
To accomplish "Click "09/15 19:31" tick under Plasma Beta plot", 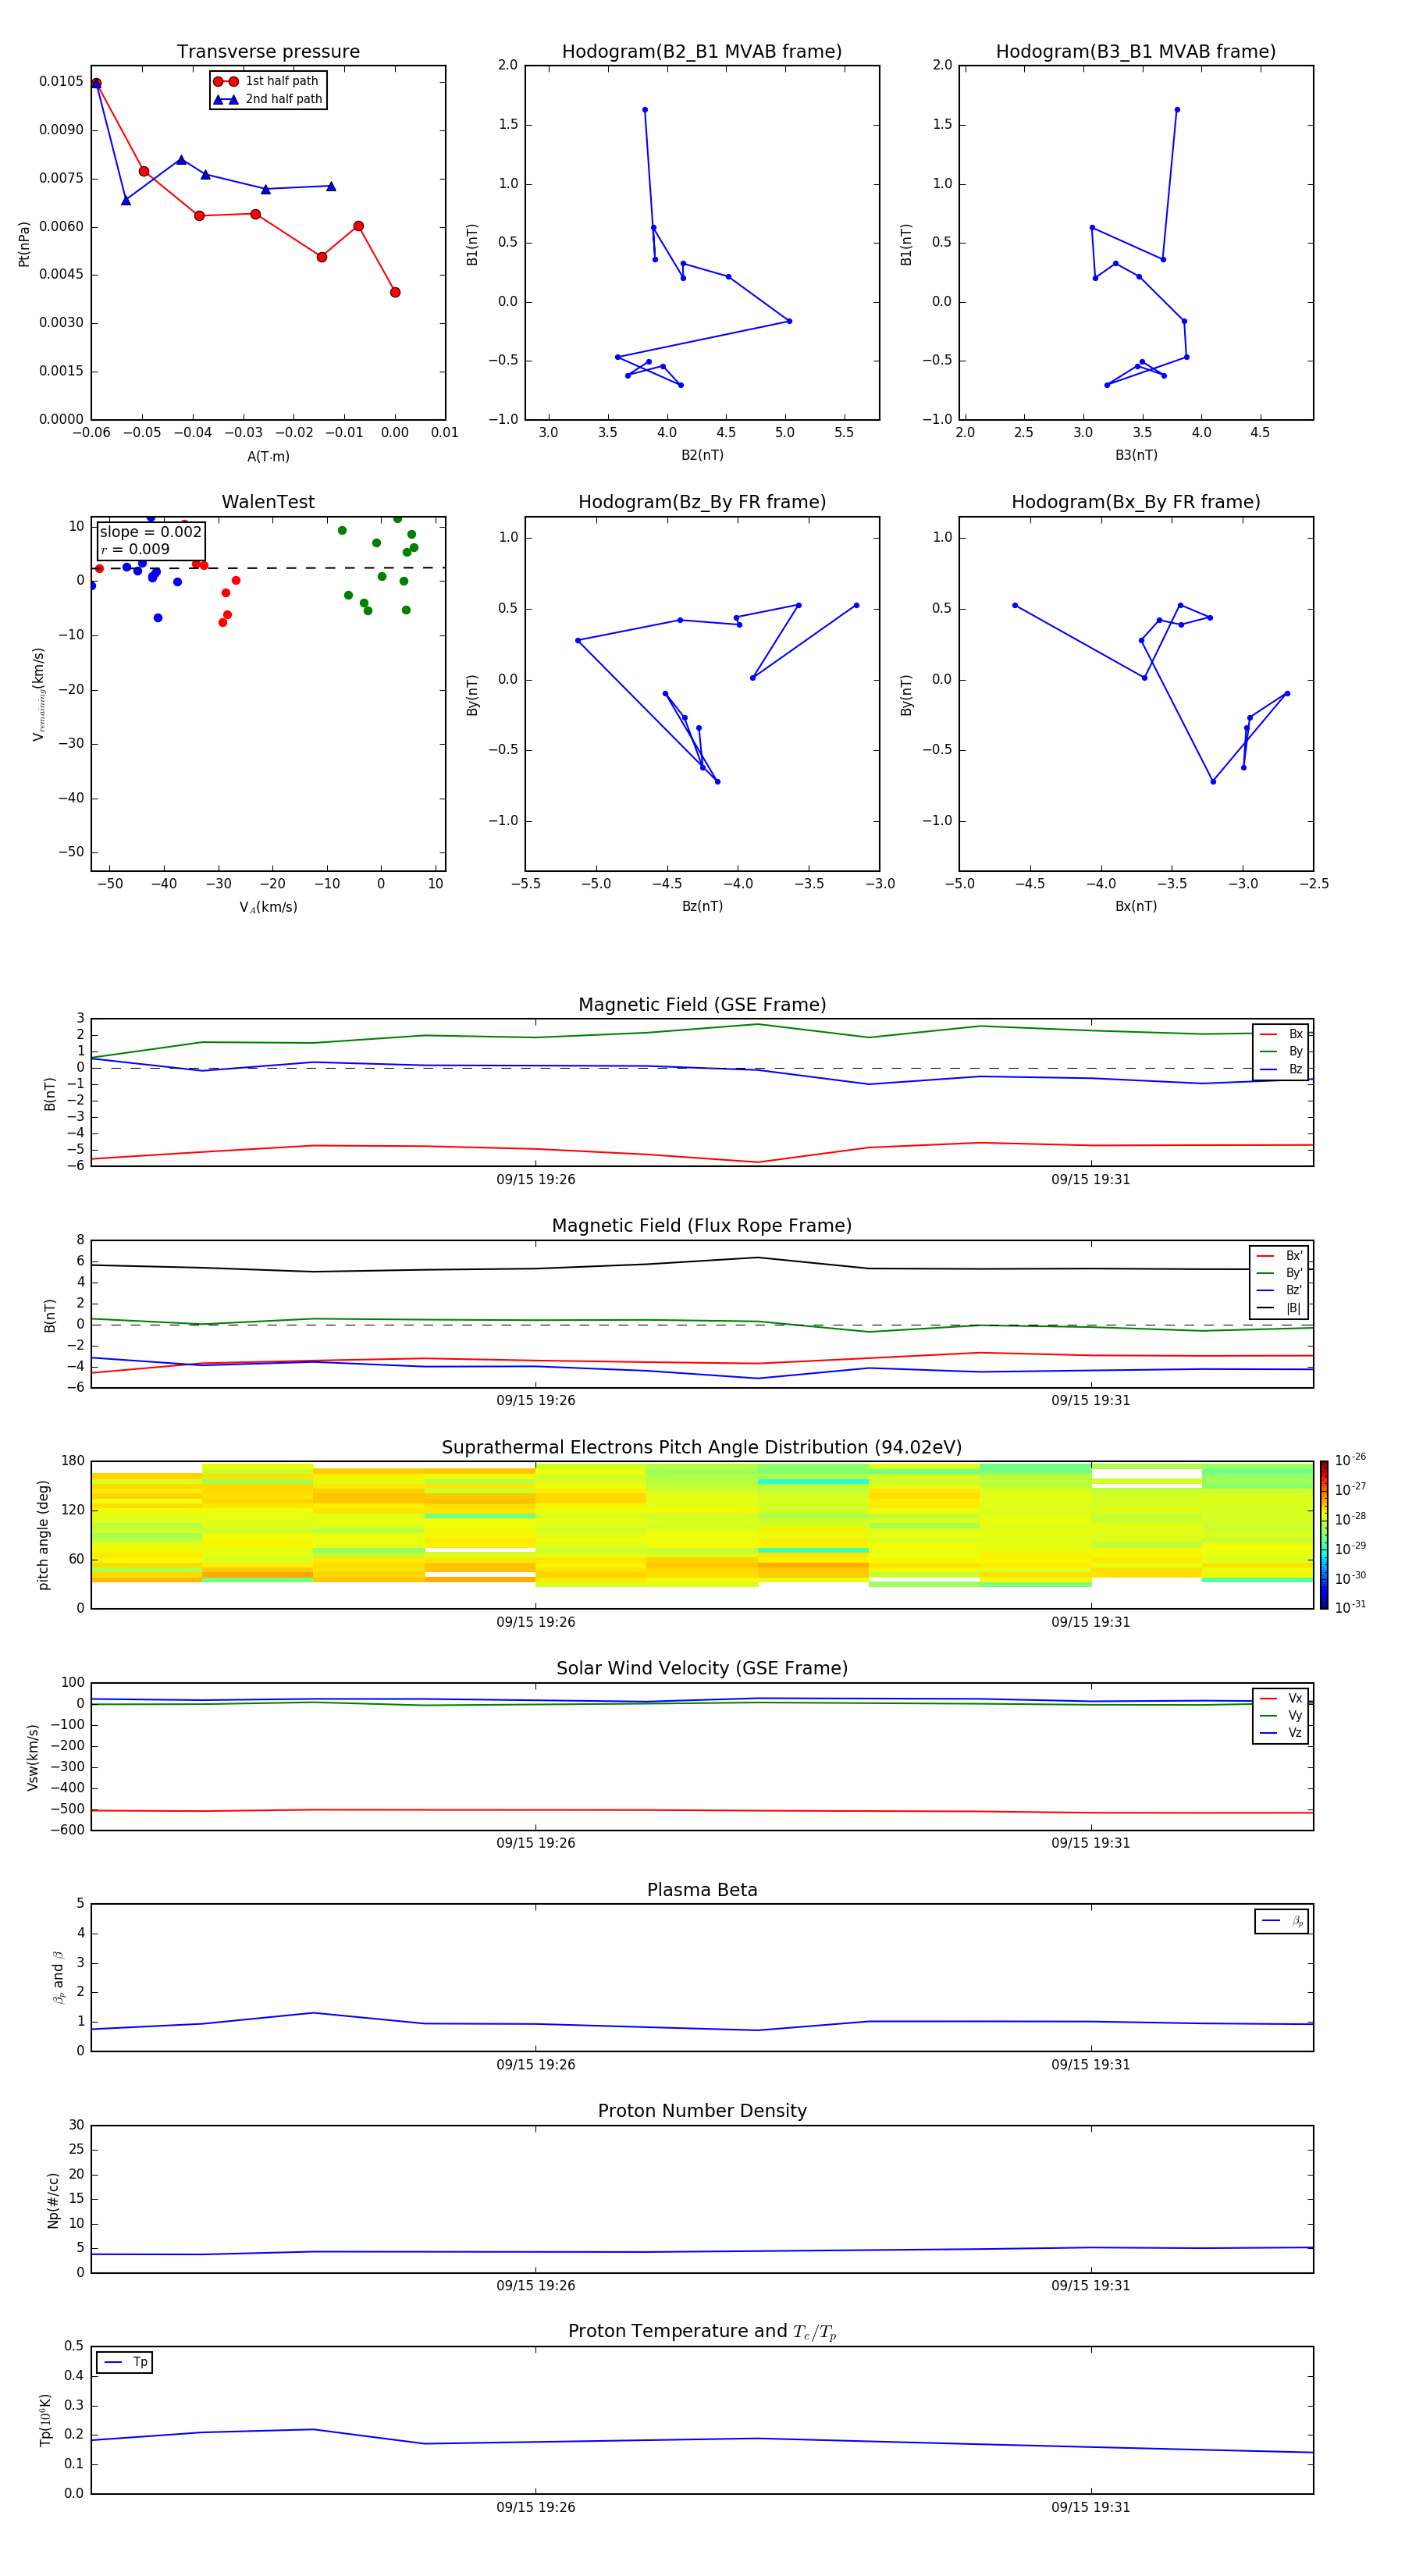I will tap(1091, 2065).
